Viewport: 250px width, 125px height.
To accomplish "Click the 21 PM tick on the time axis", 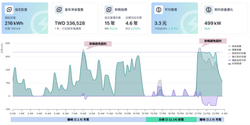I will [x=198, y=113].
